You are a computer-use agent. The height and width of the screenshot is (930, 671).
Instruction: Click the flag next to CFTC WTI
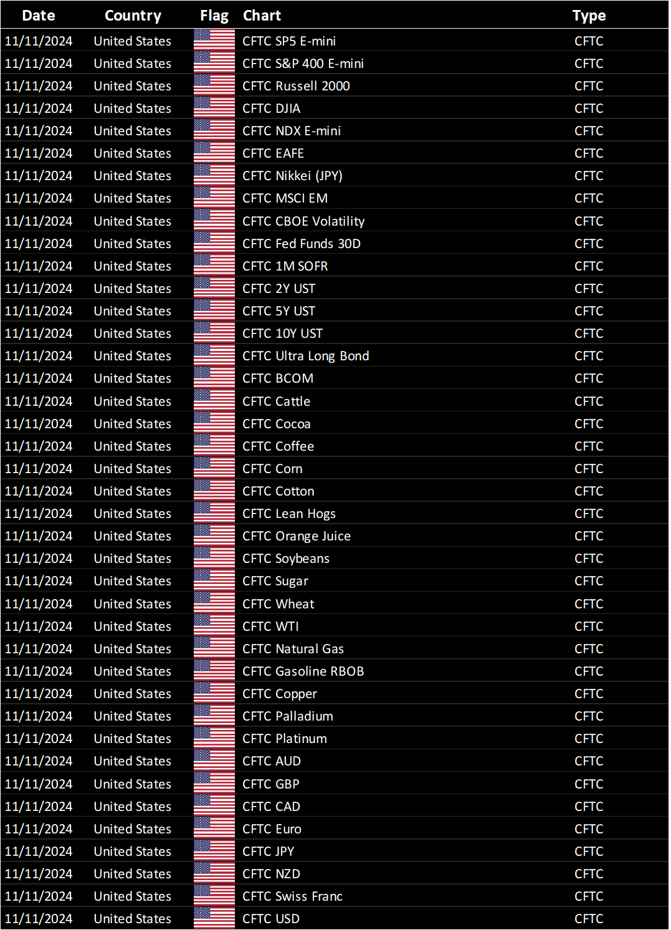(x=214, y=626)
